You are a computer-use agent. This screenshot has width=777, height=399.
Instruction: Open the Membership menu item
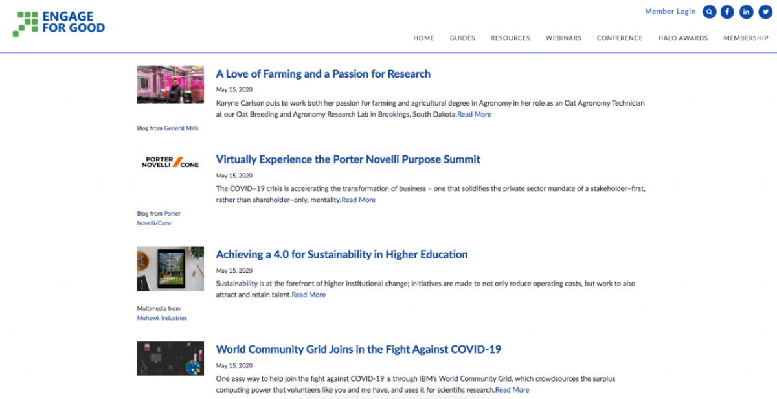(x=746, y=38)
